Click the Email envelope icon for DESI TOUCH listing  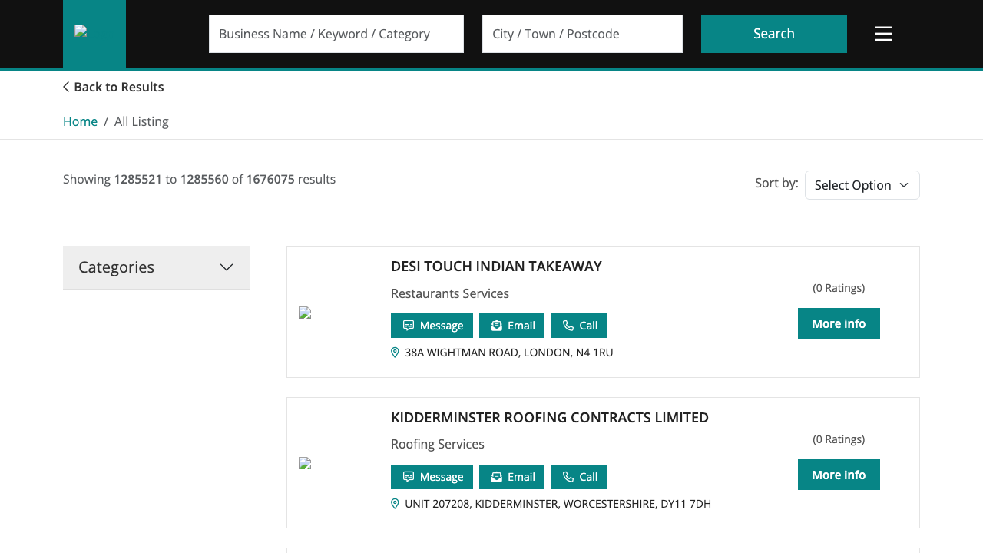point(496,326)
